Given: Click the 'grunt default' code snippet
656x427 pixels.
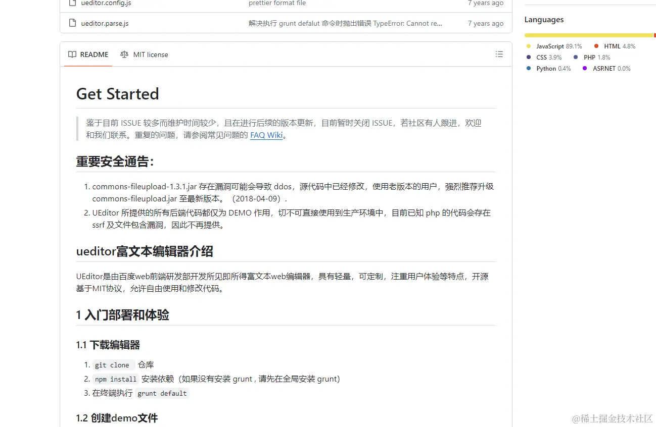Looking at the screenshot, I should (x=162, y=393).
